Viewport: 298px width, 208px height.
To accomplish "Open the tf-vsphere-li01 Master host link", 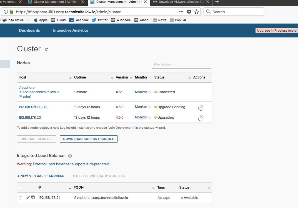I will [x=39, y=92].
